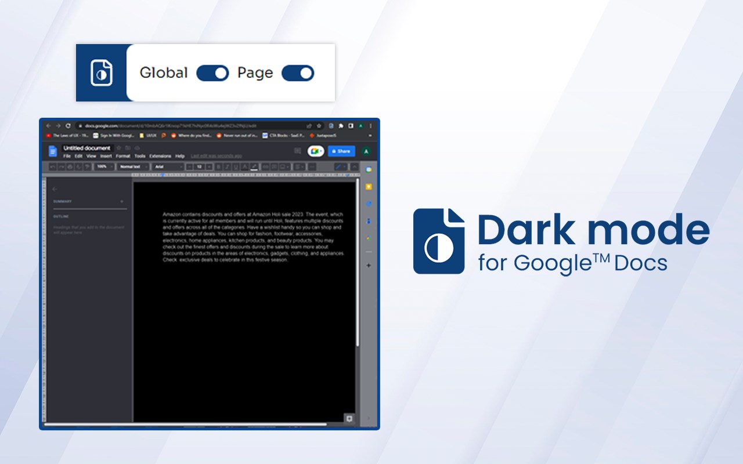This screenshot has height=464, width=743.
Task: Bookmark this page with the star icon
Action: click(x=319, y=126)
